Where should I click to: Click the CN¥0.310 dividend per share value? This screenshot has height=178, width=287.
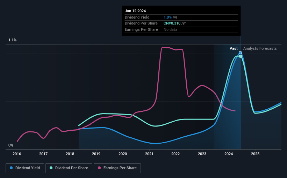172,23
